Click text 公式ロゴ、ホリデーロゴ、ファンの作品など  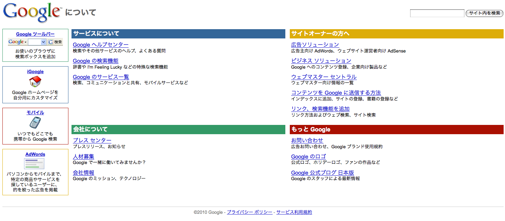(336, 163)
